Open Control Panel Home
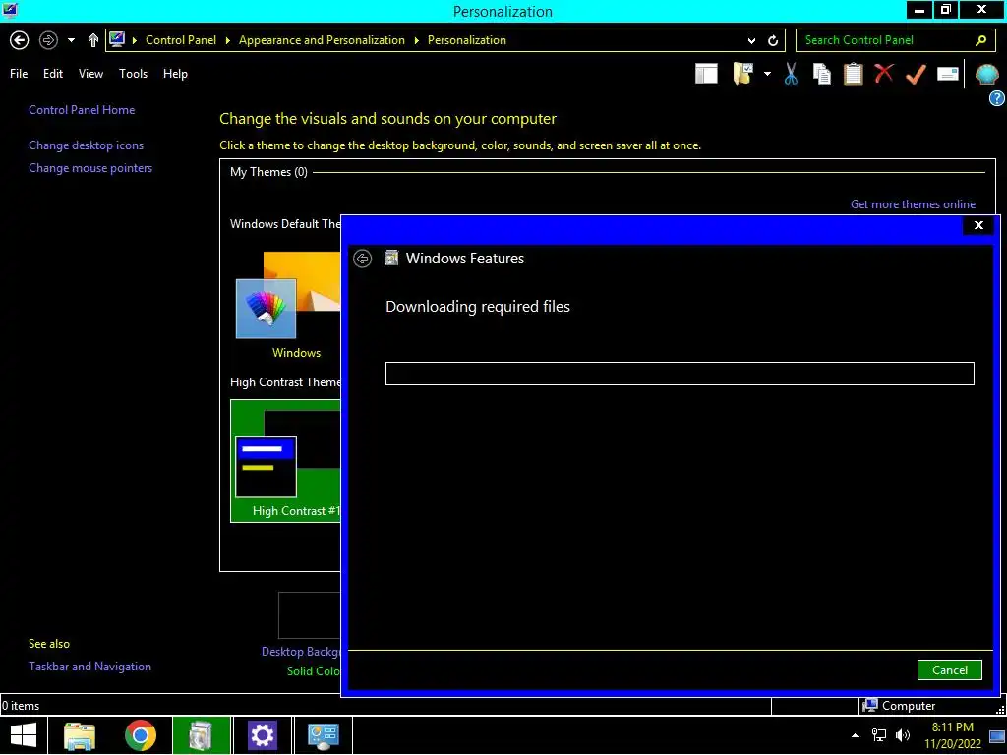Image resolution: width=1007 pixels, height=755 pixels. (x=82, y=110)
